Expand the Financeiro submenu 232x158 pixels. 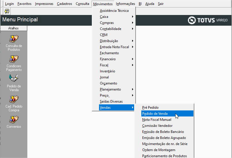click(x=117, y=59)
